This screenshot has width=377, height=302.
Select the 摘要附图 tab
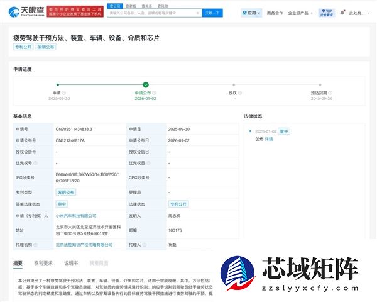point(99,263)
